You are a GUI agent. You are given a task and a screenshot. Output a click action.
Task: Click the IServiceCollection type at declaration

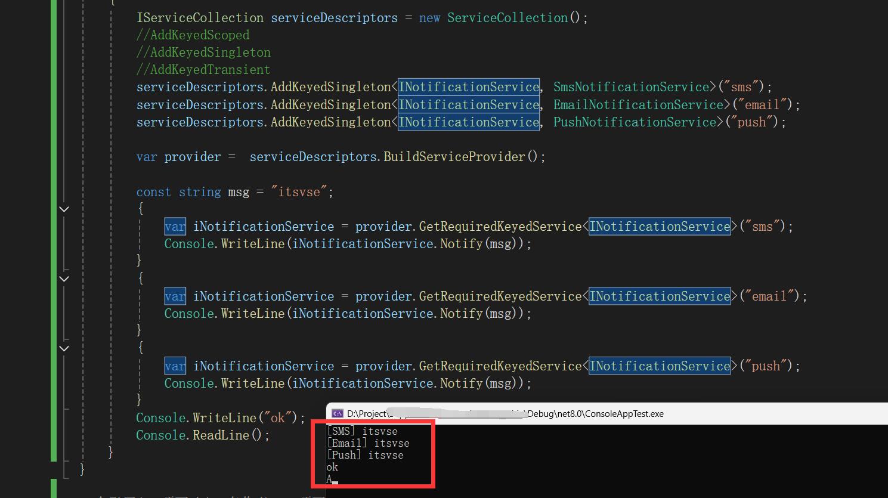pyautogui.click(x=200, y=18)
